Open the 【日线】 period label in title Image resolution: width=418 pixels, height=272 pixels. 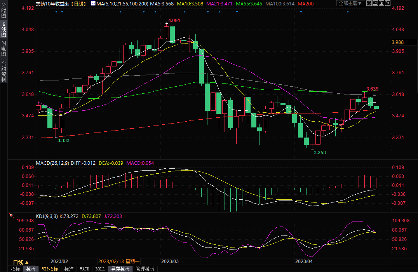(80, 3)
